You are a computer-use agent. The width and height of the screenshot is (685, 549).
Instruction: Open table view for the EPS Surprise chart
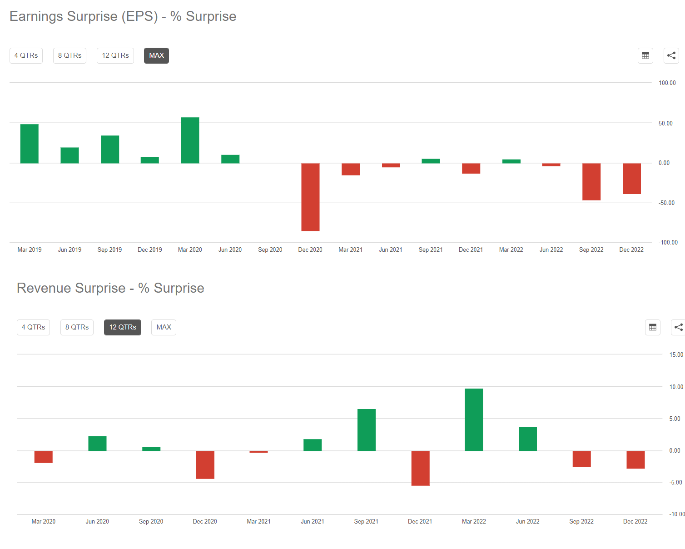point(645,55)
